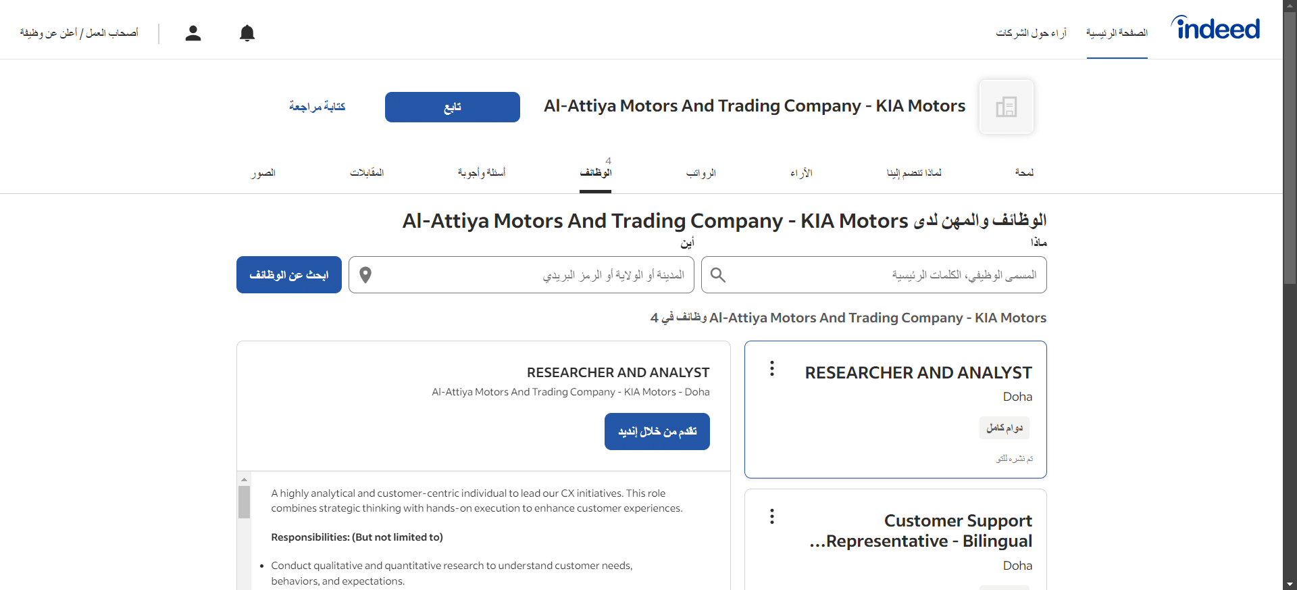Click the كتابة مراجعة (Write review) link
This screenshot has height=590, width=1297.
317,107
